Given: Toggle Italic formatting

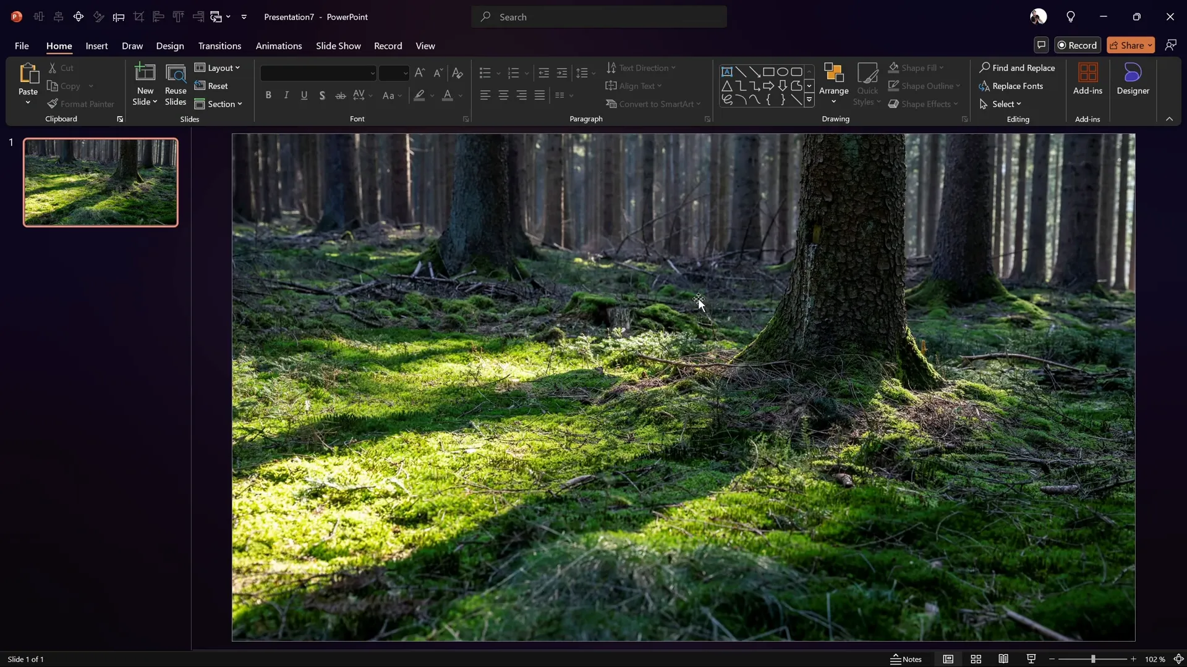Looking at the screenshot, I should 286,95.
